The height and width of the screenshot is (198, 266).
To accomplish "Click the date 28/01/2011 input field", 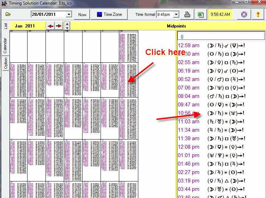I will tap(48, 14).
